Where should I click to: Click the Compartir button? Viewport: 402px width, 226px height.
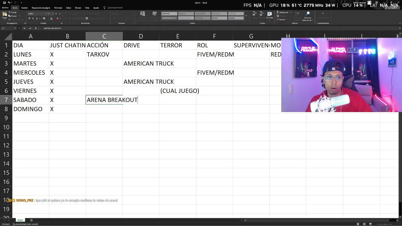coord(392,8)
